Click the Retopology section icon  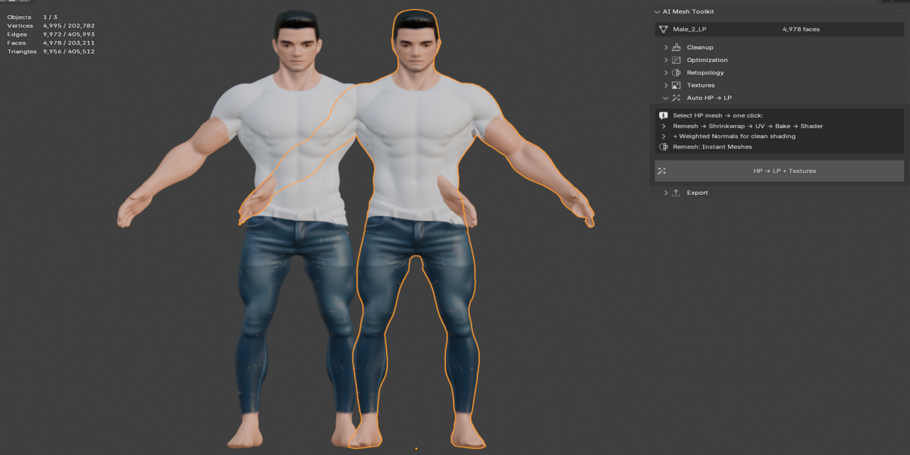click(x=676, y=73)
